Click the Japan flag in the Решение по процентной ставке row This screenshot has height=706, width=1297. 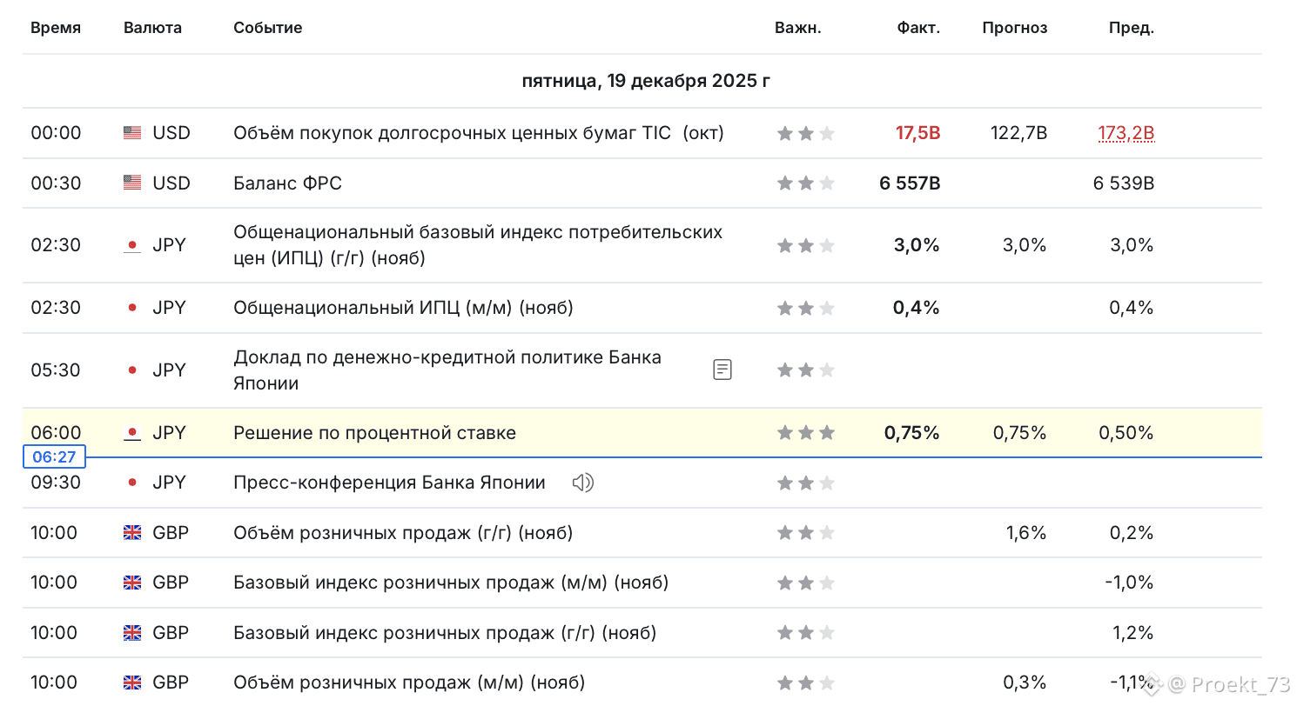click(132, 432)
